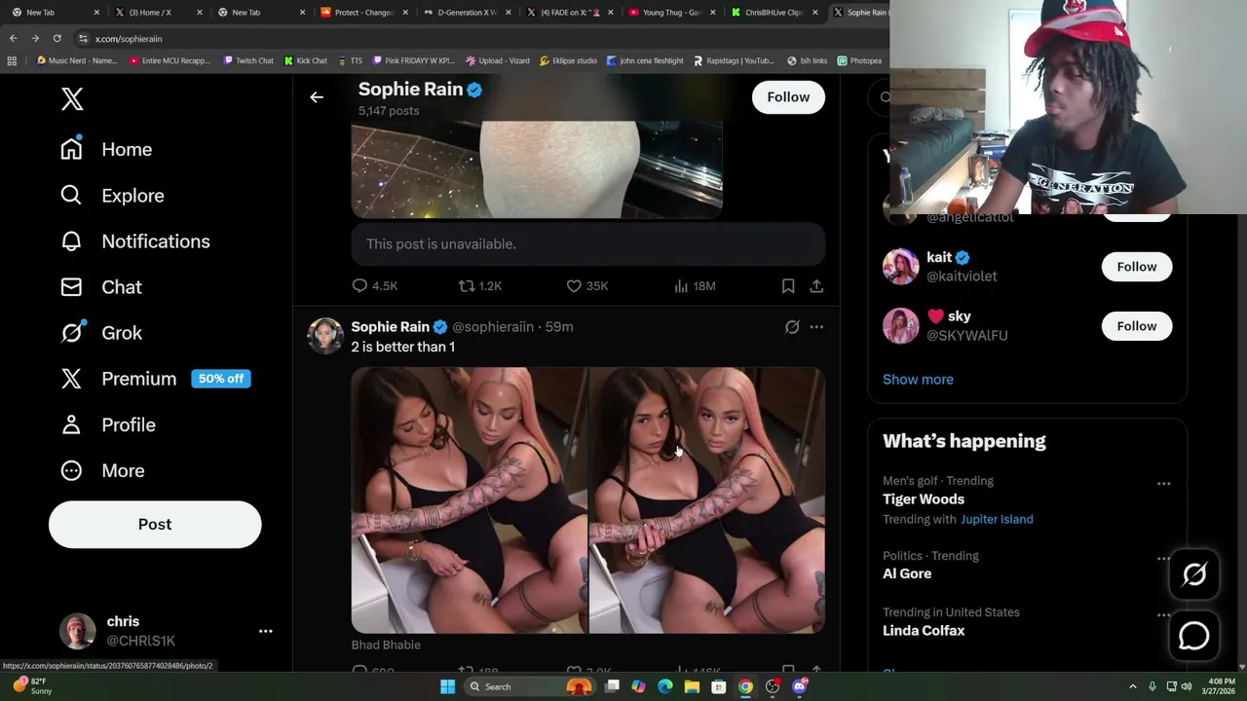
Task: Reload the page in the browser
Action: tap(57, 38)
